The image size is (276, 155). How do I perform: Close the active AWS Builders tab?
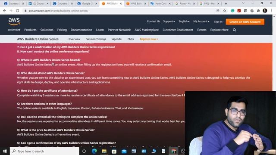point(121,3)
